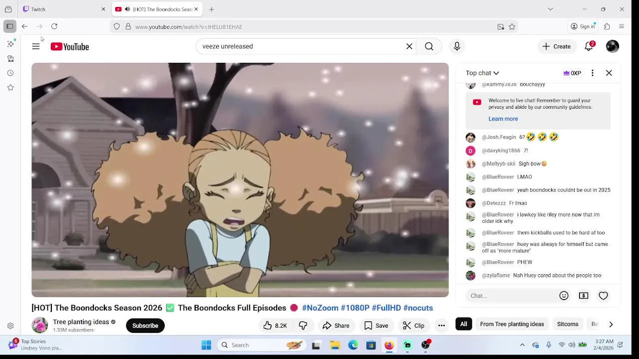This screenshot has width=639, height=359.
Task: Open sidebar bookmarks star icon
Action: point(10,88)
